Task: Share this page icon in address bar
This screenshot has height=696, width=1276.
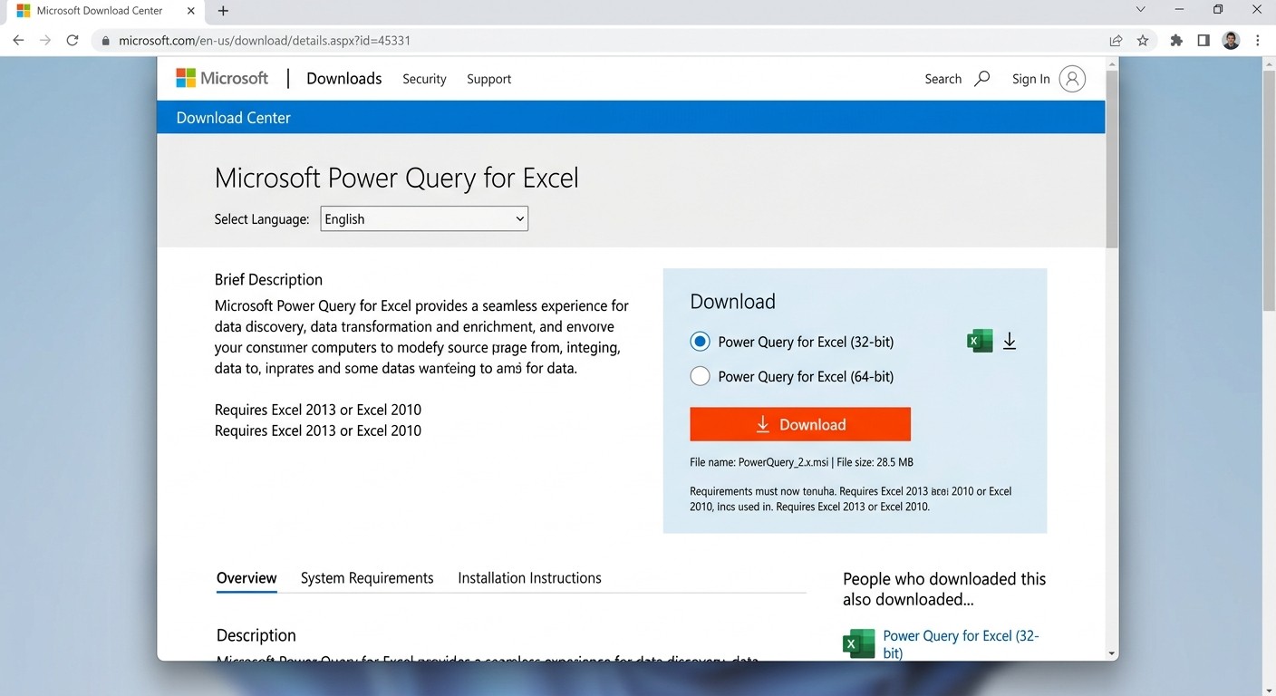Action: (x=1116, y=41)
